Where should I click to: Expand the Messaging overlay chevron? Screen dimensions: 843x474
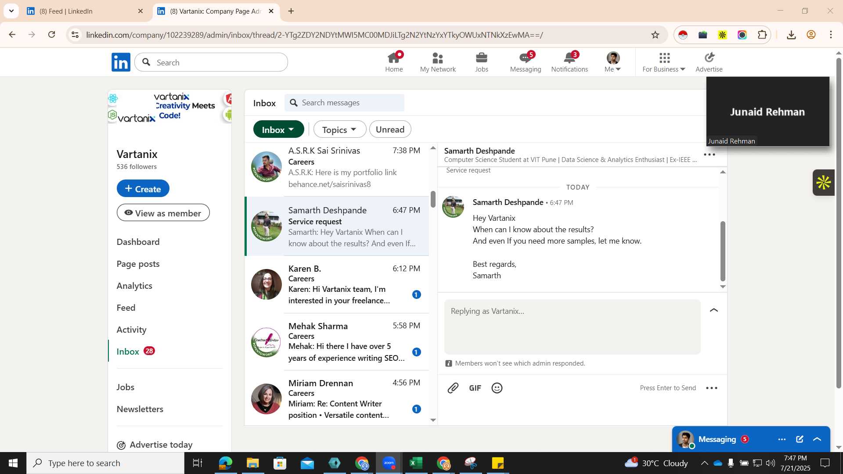pyautogui.click(x=817, y=439)
